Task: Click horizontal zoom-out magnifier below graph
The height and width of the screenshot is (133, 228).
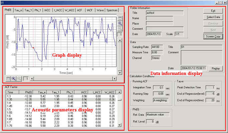Action: [x=19, y=79]
